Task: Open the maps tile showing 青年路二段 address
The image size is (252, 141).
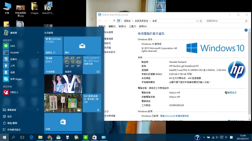Action: (x=92, y=103)
